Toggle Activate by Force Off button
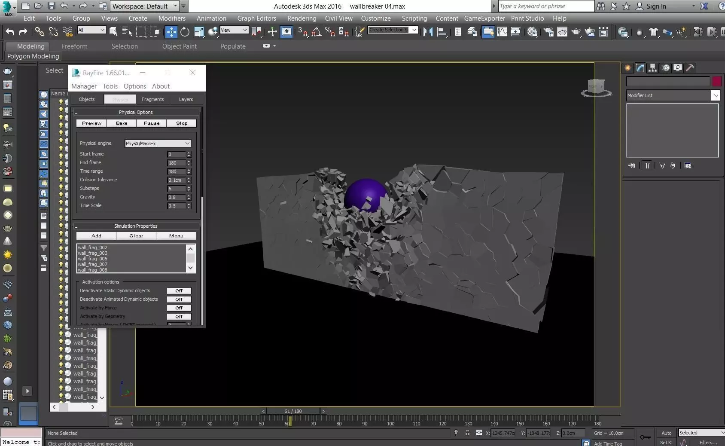 click(x=179, y=308)
